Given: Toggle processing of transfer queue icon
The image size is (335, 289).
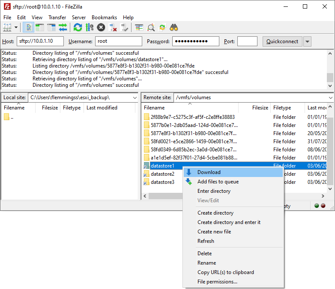Looking at the screenshot, I should [x=89, y=27].
